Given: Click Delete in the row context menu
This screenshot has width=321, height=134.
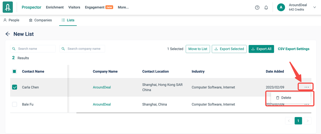Looking at the screenshot, I should [x=284, y=98].
